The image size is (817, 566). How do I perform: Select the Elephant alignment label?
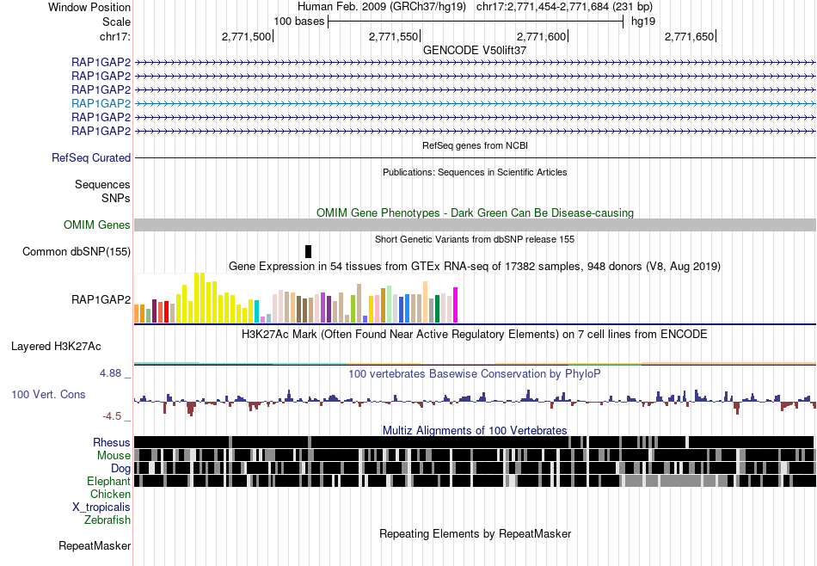tap(108, 481)
